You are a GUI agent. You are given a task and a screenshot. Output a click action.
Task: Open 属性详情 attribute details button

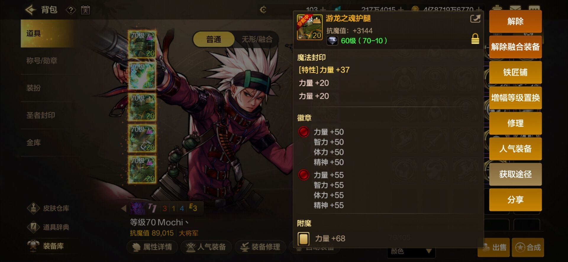[153, 247]
